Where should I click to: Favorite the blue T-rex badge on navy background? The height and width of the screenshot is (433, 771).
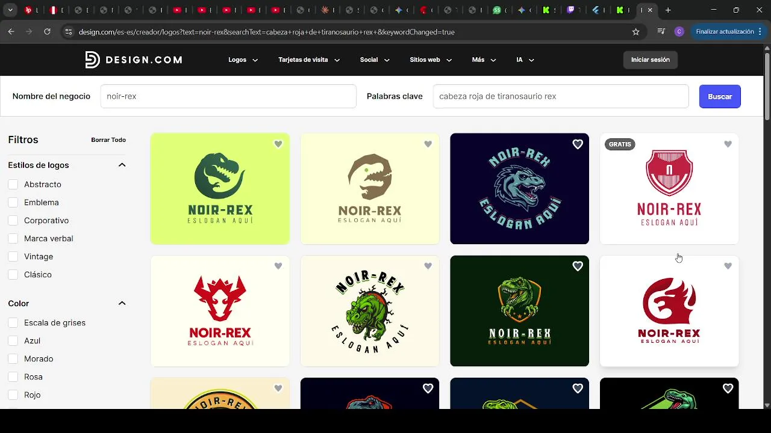tap(578, 144)
